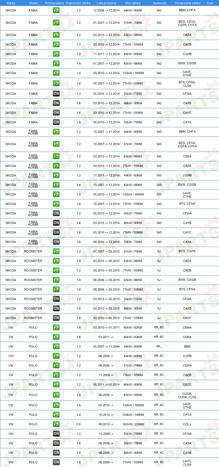Click the date range 04.2007 -> 12.2014
The height and width of the screenshot is (467, 219).
106,83
